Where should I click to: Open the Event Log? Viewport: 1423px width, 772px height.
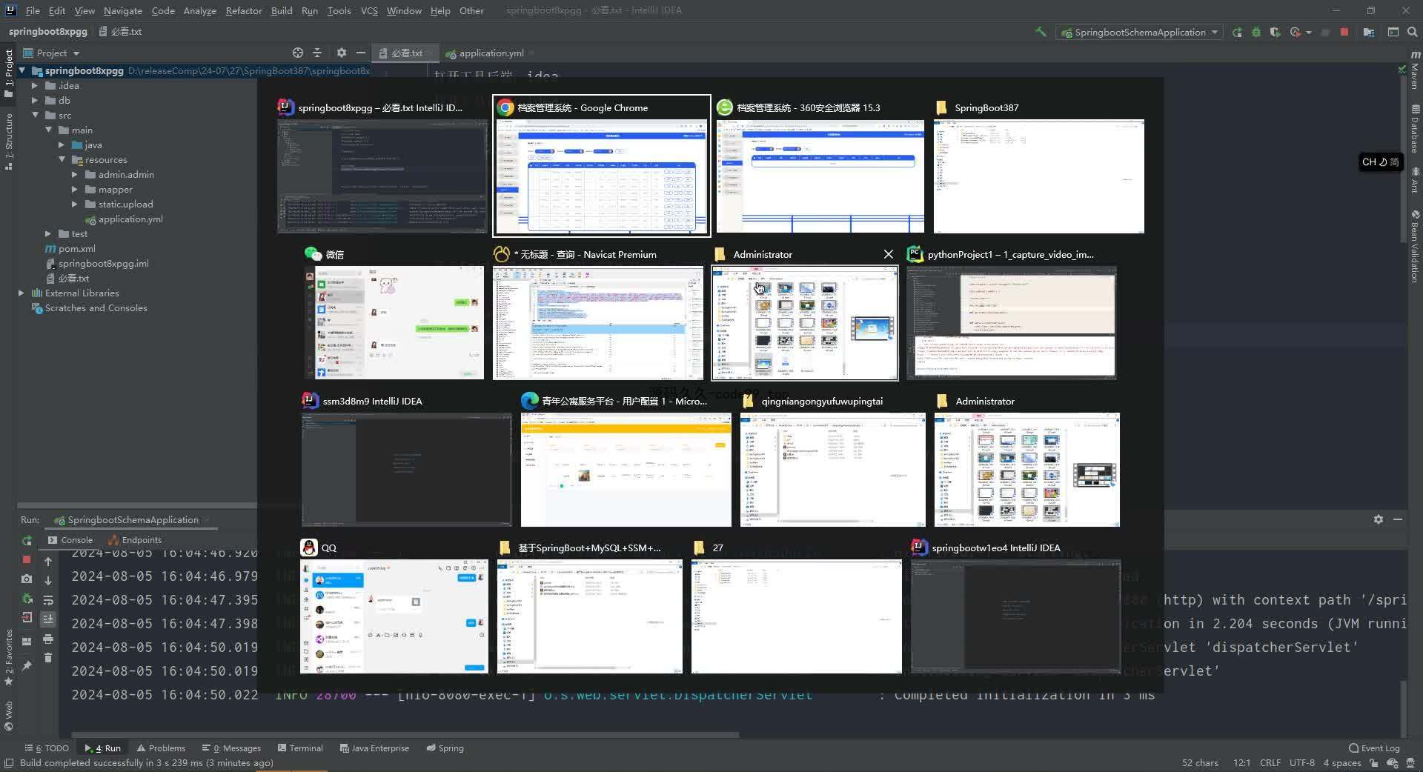coord(1374,748)
